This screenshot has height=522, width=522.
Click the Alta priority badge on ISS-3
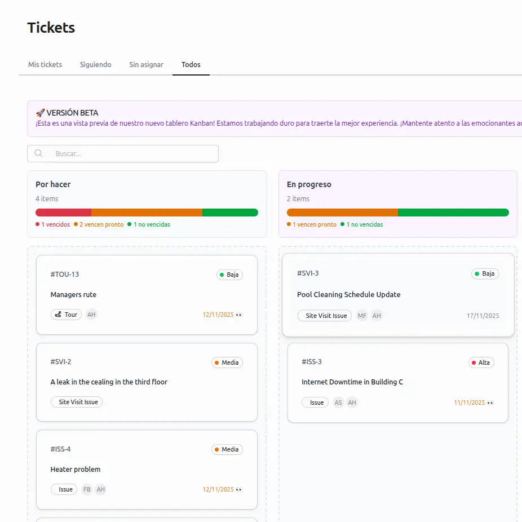click(481, 362)
